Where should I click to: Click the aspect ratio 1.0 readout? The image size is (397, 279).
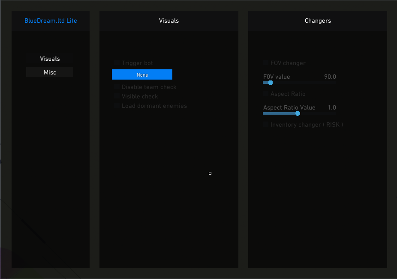(x=332, y=107)
